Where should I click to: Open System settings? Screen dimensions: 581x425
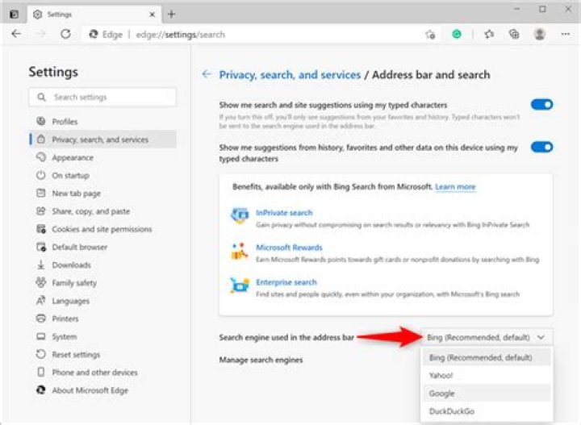click(x=102, y=336)
